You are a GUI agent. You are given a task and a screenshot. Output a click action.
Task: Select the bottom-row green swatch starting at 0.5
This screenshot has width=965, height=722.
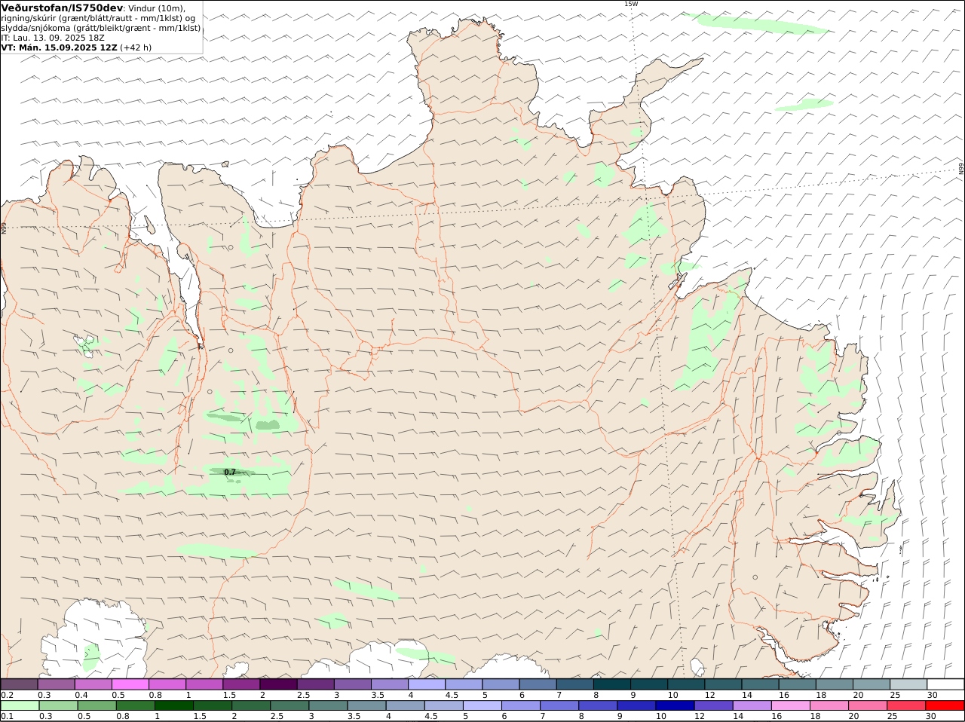[97, 706]
